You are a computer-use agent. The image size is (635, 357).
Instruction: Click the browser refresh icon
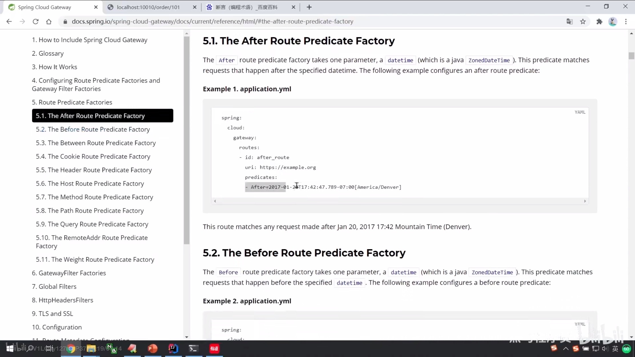(35, 21)
